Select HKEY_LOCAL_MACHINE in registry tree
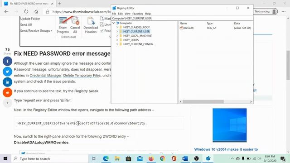The height and width of the screenshot is (163, 290). pos(137,36)
